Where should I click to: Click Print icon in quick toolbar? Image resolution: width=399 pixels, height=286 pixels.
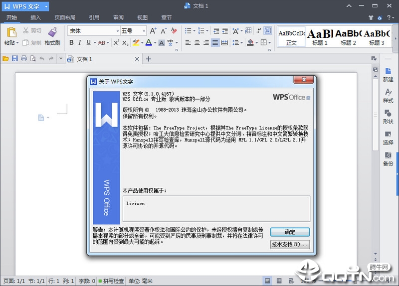coord(24,59)
